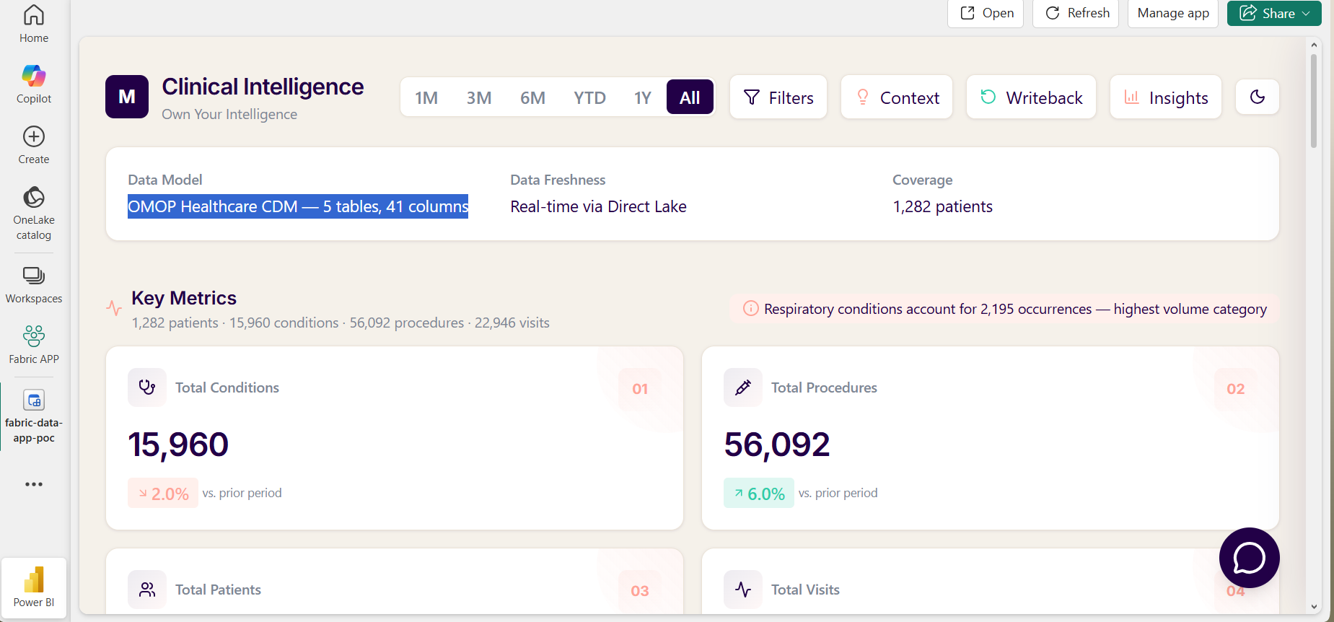Image resolution: width=1334 pixels, height=622 pixels.
Task: Select the 1Y time range
Action: 643,97
